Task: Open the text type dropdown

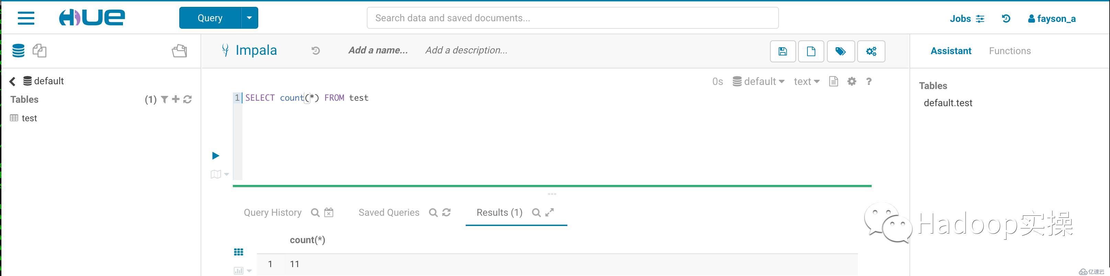Action: [806, 81]
